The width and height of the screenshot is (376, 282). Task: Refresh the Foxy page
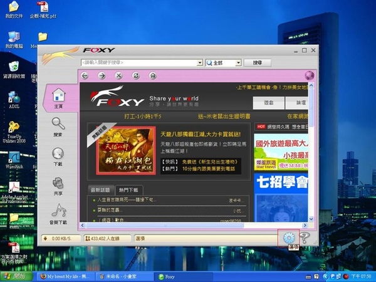point(136,76)
